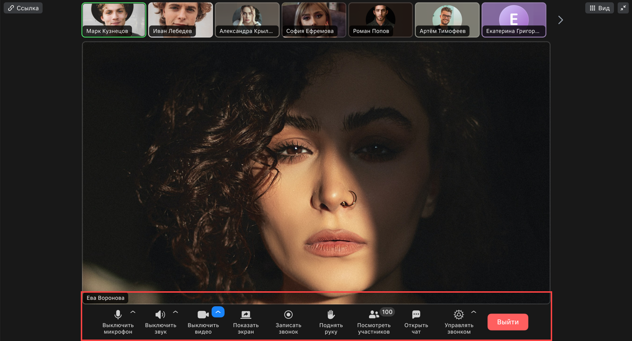Open the Вид layout menu

(x=599, y=8)
